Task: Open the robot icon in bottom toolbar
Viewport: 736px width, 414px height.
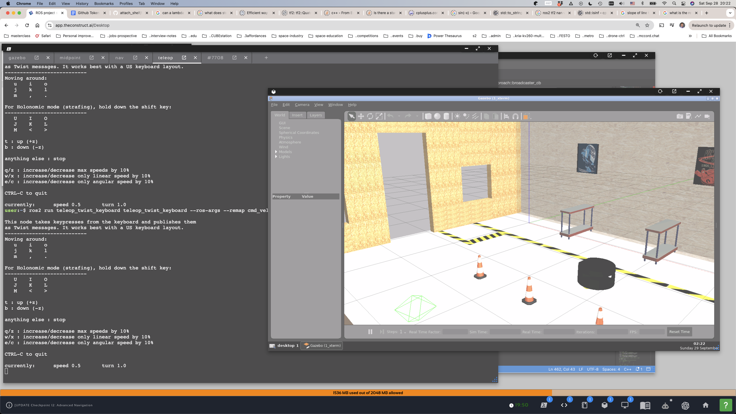Action: [x=665, y=405]
